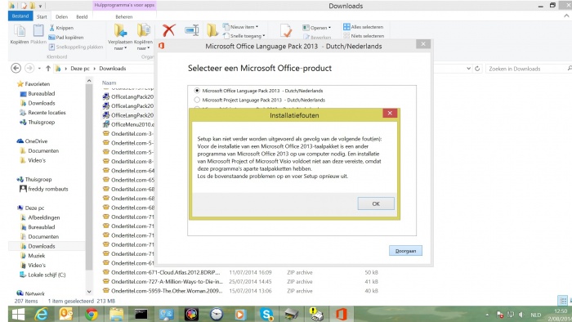Click the Explorer forward arrow
This screenshot has width=572, height=322.
[x=29, y=68]
